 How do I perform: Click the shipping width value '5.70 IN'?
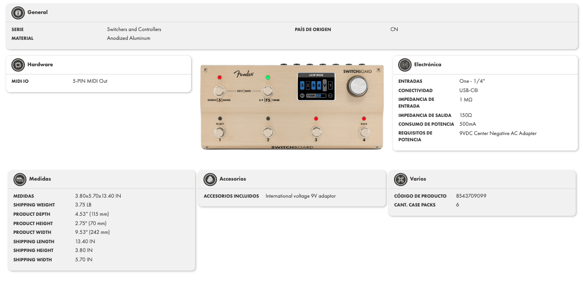click(84, 260)
